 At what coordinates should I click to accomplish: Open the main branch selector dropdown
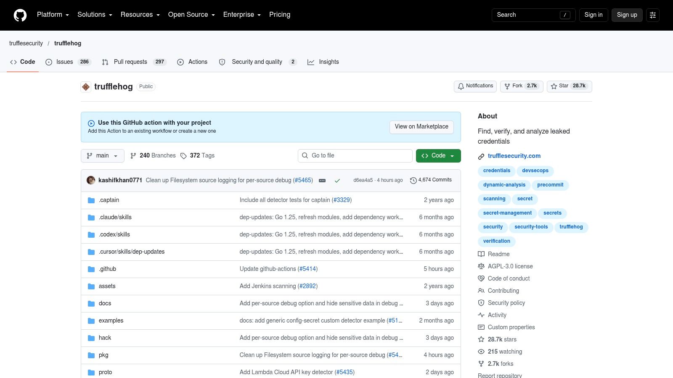(x=103, y=156)
